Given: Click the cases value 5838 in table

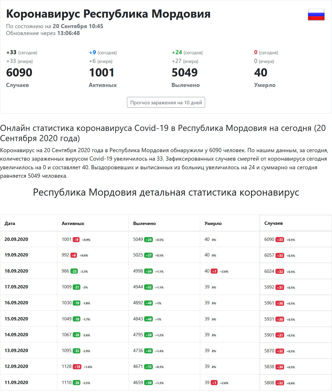Looking at the screenshot, I should [x=269, y=366].
